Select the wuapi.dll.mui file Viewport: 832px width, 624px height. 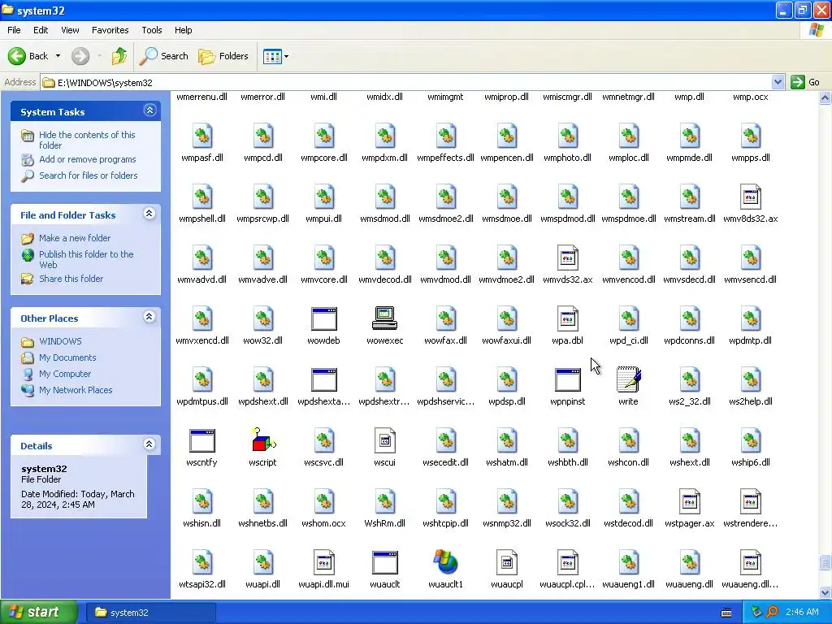[323, 562]
